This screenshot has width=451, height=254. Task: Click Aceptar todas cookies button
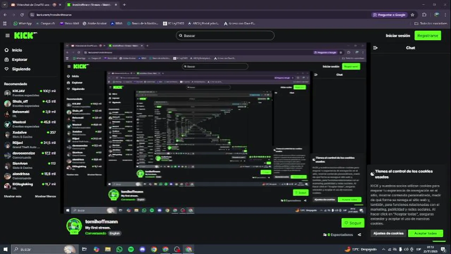point(425,234)
